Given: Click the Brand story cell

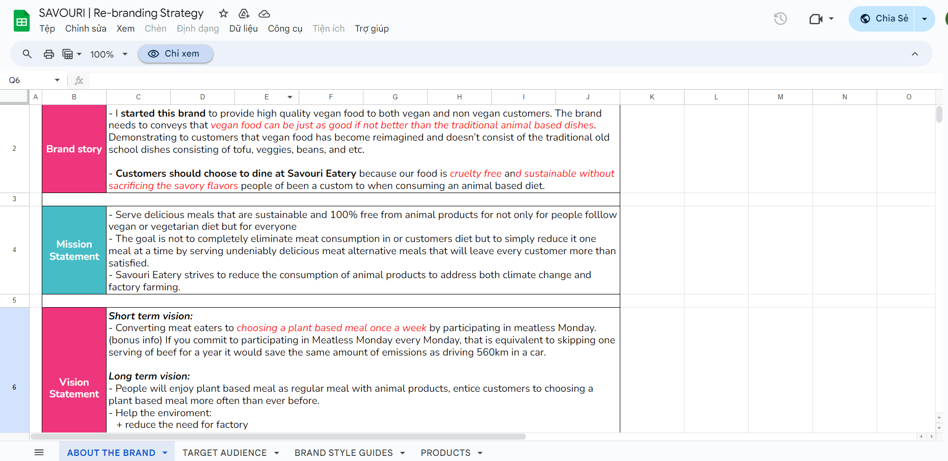Looking at the screenshot, I should (74, 149).
